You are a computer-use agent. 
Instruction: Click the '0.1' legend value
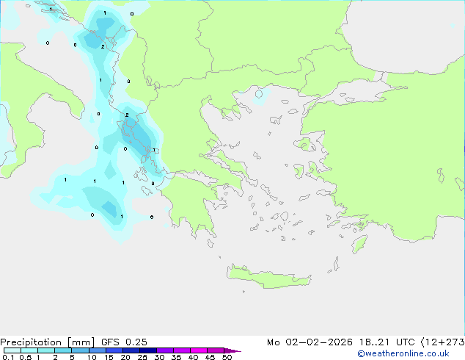tap(8, 357)
